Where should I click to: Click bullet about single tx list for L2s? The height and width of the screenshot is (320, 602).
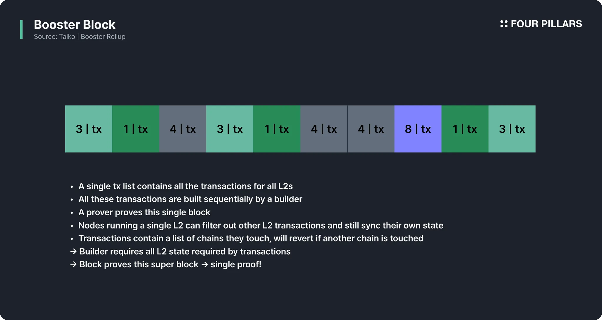[x=185, y=186]
